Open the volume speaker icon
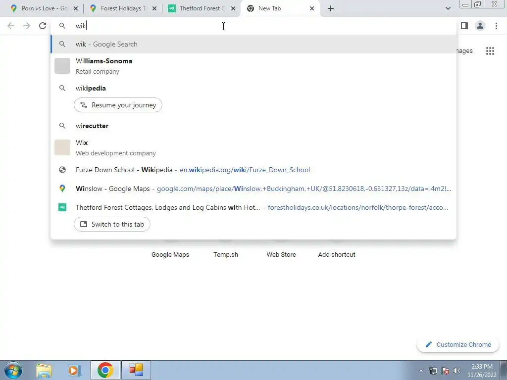Screen dimensions: 507x380 click(x=457, y=371)
